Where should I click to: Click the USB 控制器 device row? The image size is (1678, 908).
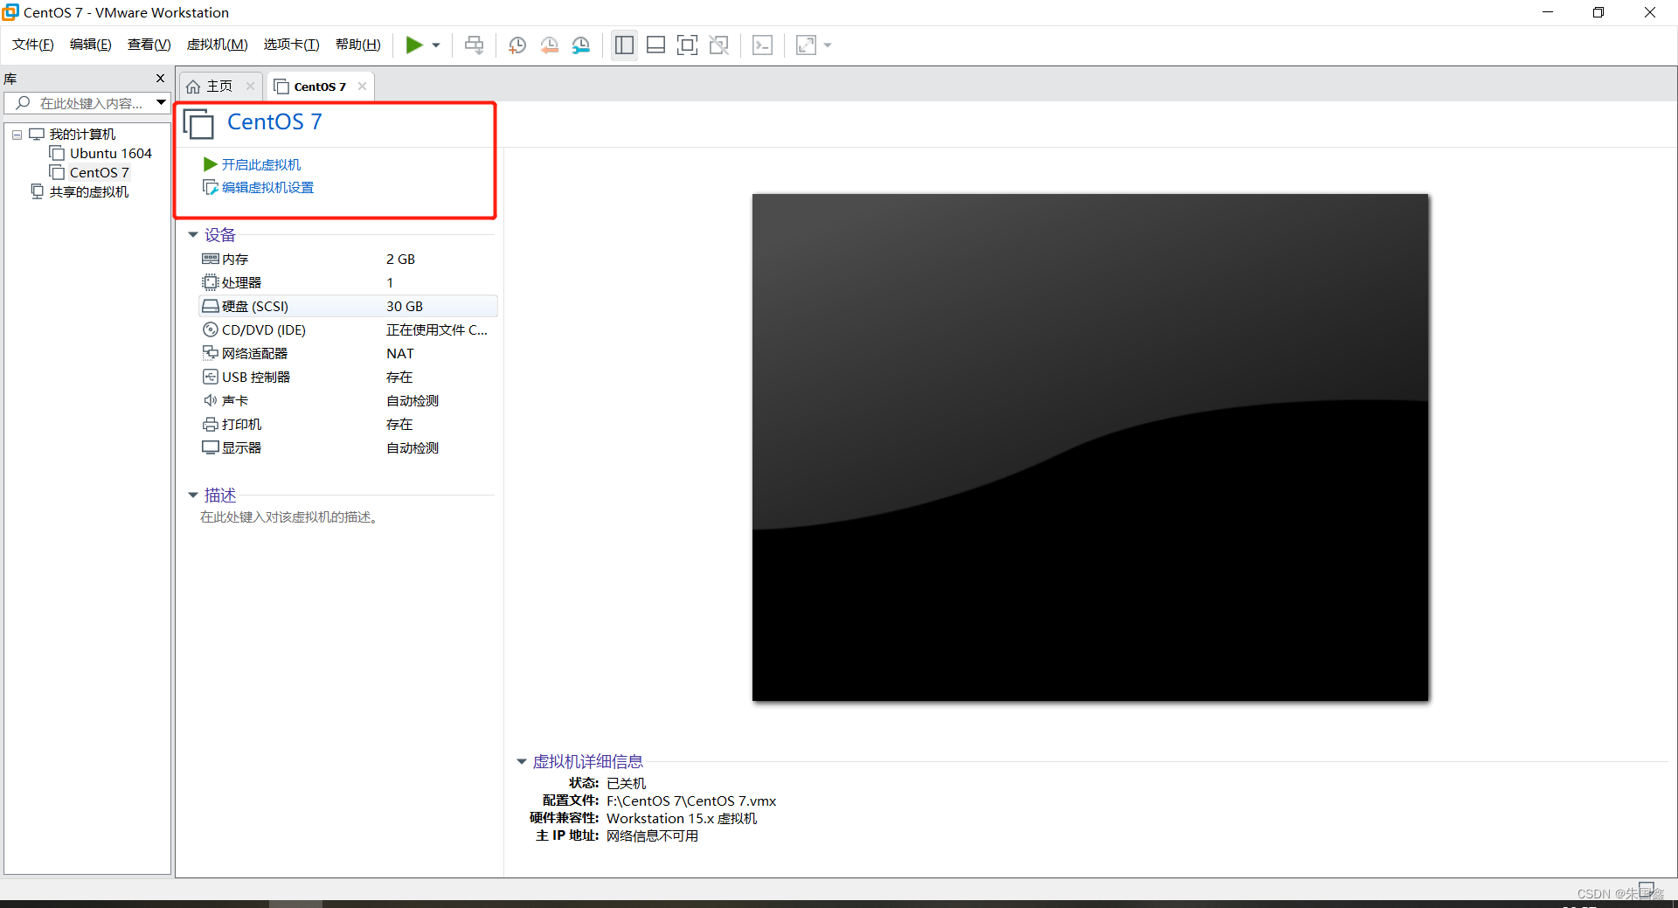coord(348,377)
